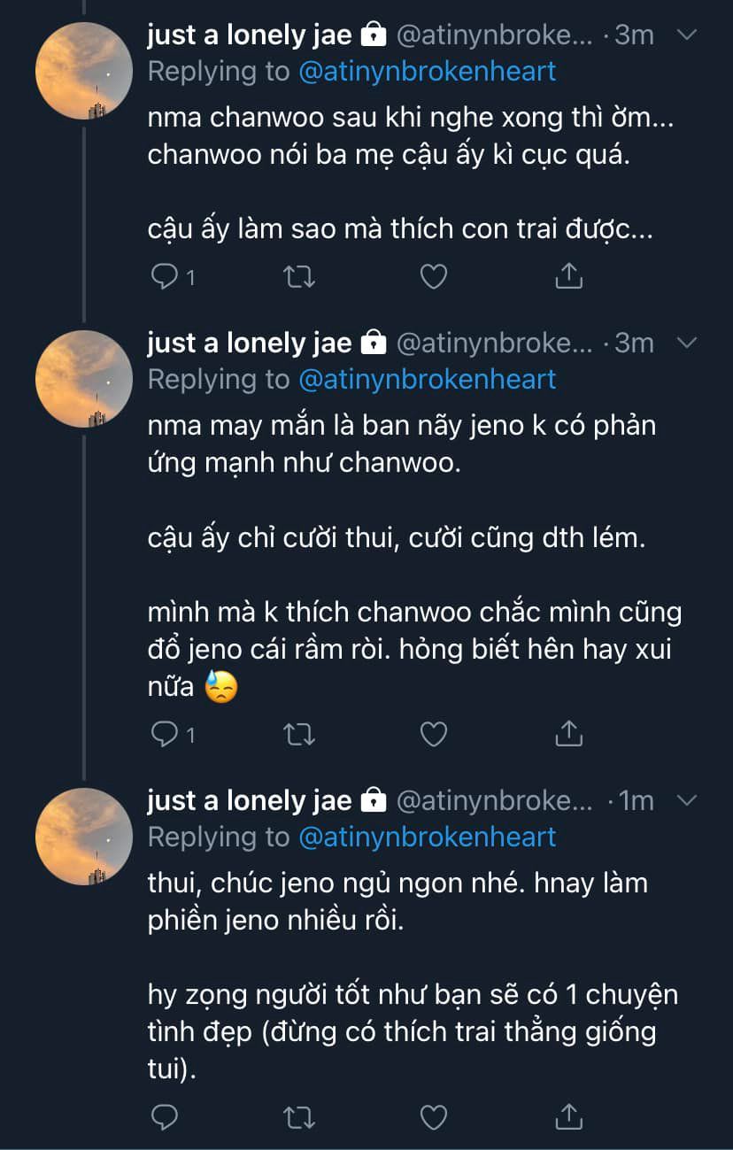Screen dimensions: 733x1150
Task: Expand the second tweet's chevron menu
Action: coord(687,343)
